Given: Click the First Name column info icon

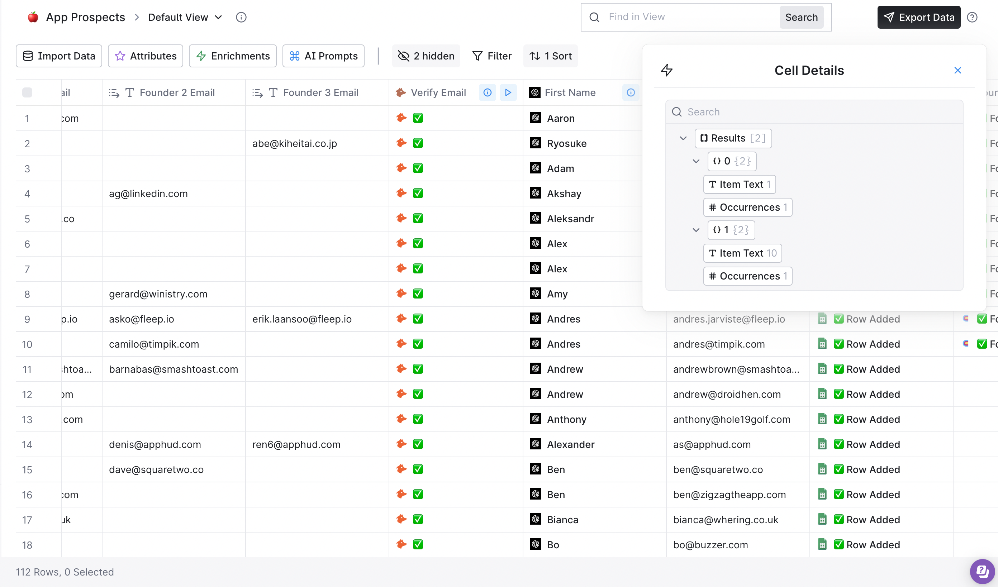Looking at the screenshot, I should (x=631, y=92).
